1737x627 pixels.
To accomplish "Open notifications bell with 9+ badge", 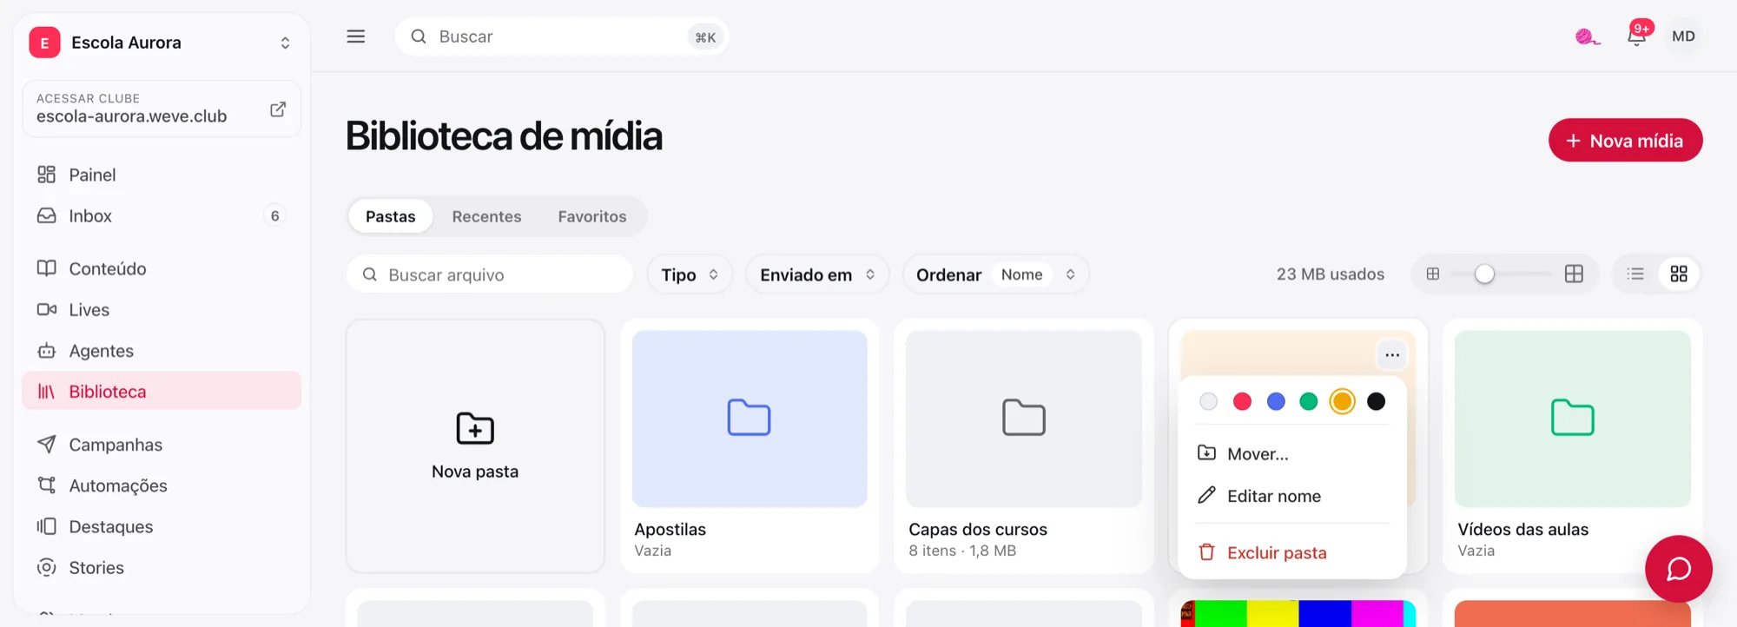I will pyautogui.click(x=1637, y=36).
